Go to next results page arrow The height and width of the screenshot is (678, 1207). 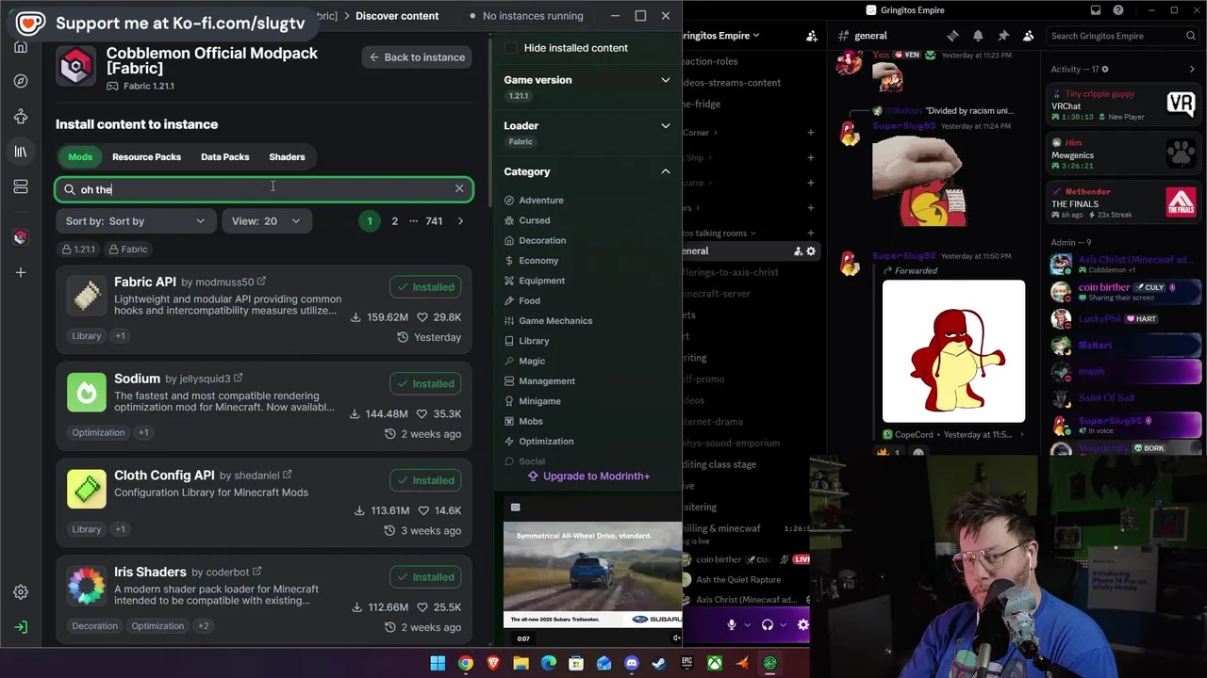click(x=460, y=221)
